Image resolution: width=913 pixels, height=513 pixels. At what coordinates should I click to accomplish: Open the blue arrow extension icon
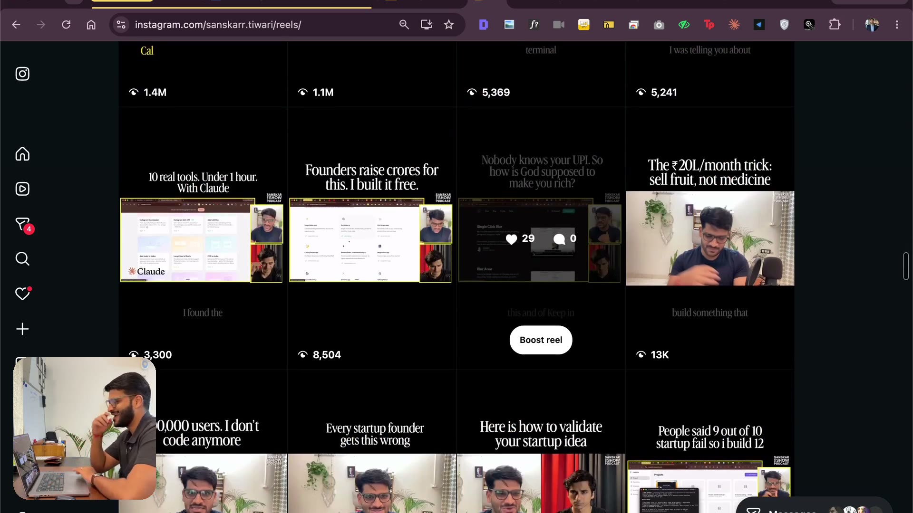(759, 25)
